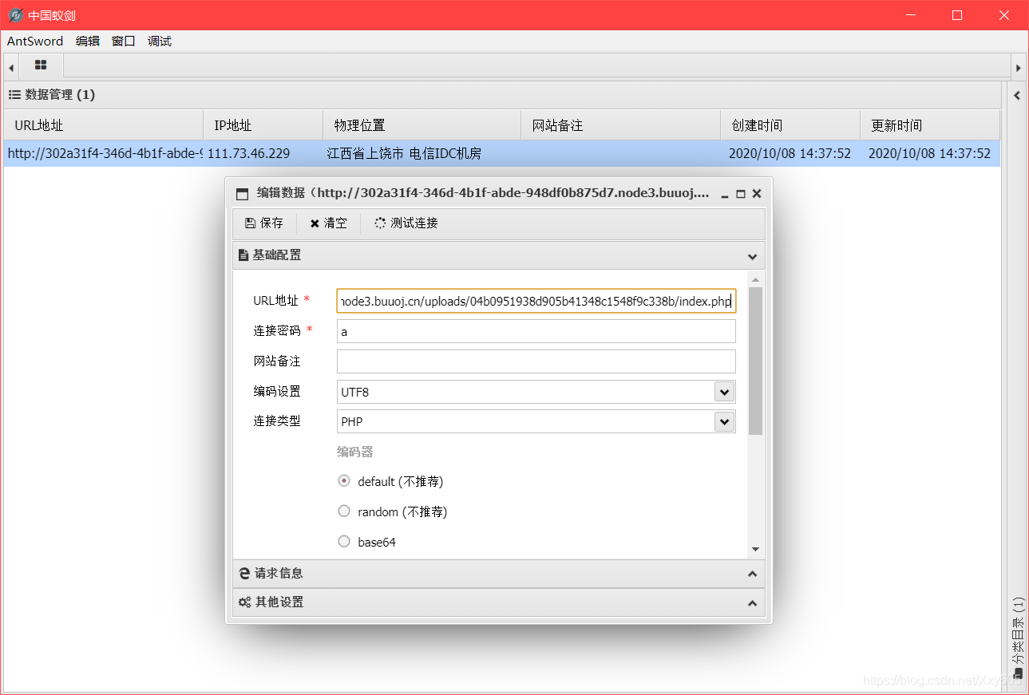Close the 编辑数据 dialog

tap(757, 193)
